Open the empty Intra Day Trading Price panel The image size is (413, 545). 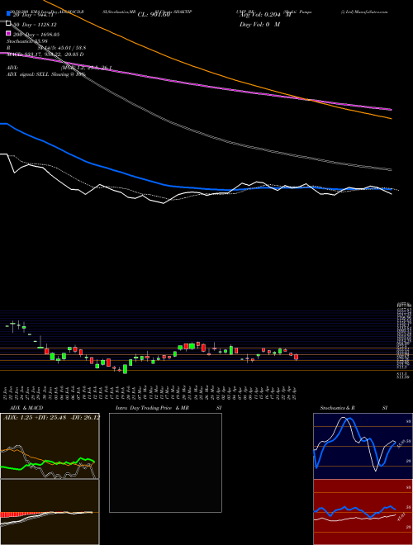tap(165, 462)
